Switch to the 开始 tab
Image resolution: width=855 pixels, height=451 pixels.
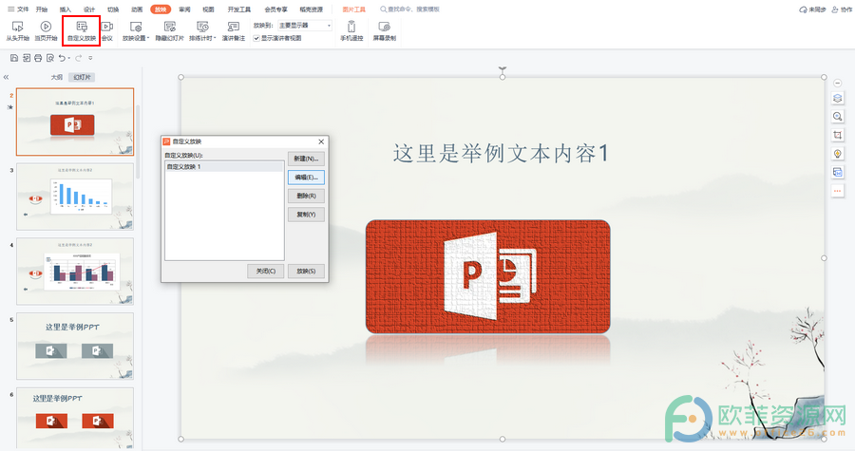point(42,9)
